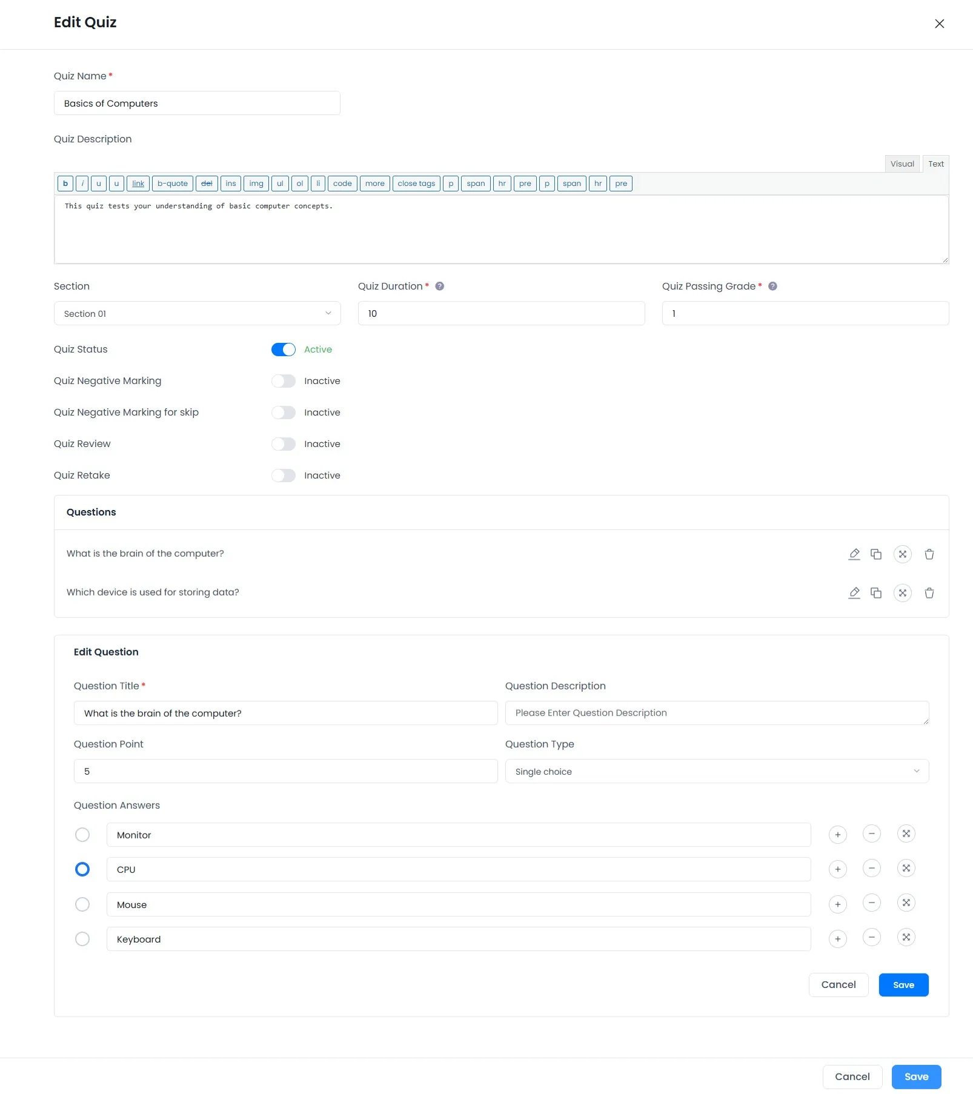Select Monitor as the correct answer
Viewport: 973px width, 1094px height.
82,835
